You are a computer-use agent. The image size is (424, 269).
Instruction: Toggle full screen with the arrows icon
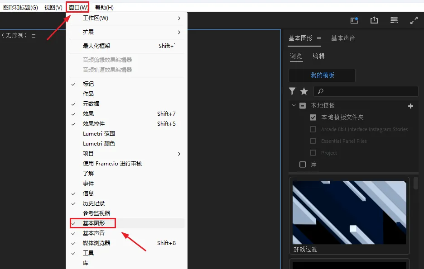[x=414, y=20]
